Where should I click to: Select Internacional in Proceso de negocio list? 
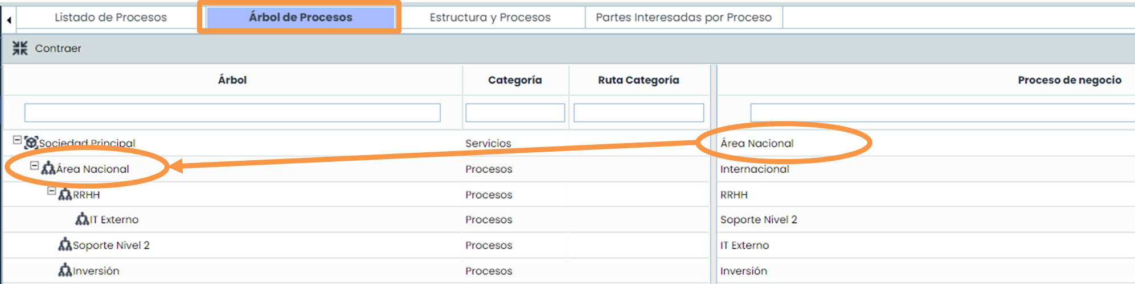pos(755,169)
